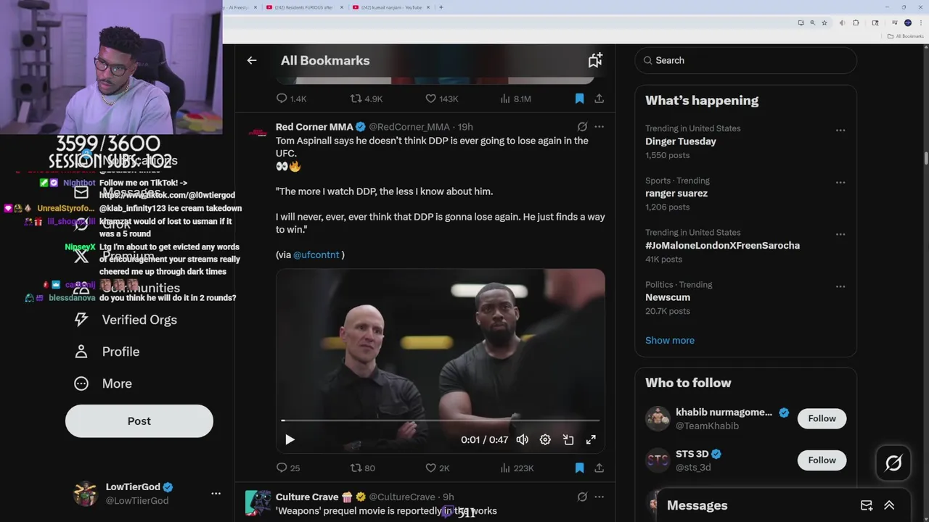Bookmark this page with the star icon
This screenshot has width=929, height=522.
tap(824, 23)
